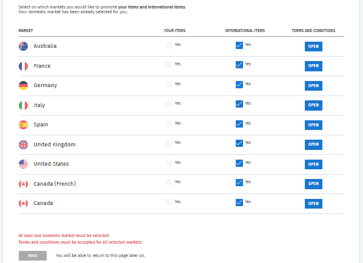Click the France flag icon
Image resolution: width=363 pixels, height=263 pixels.
(x=23, y=66)
